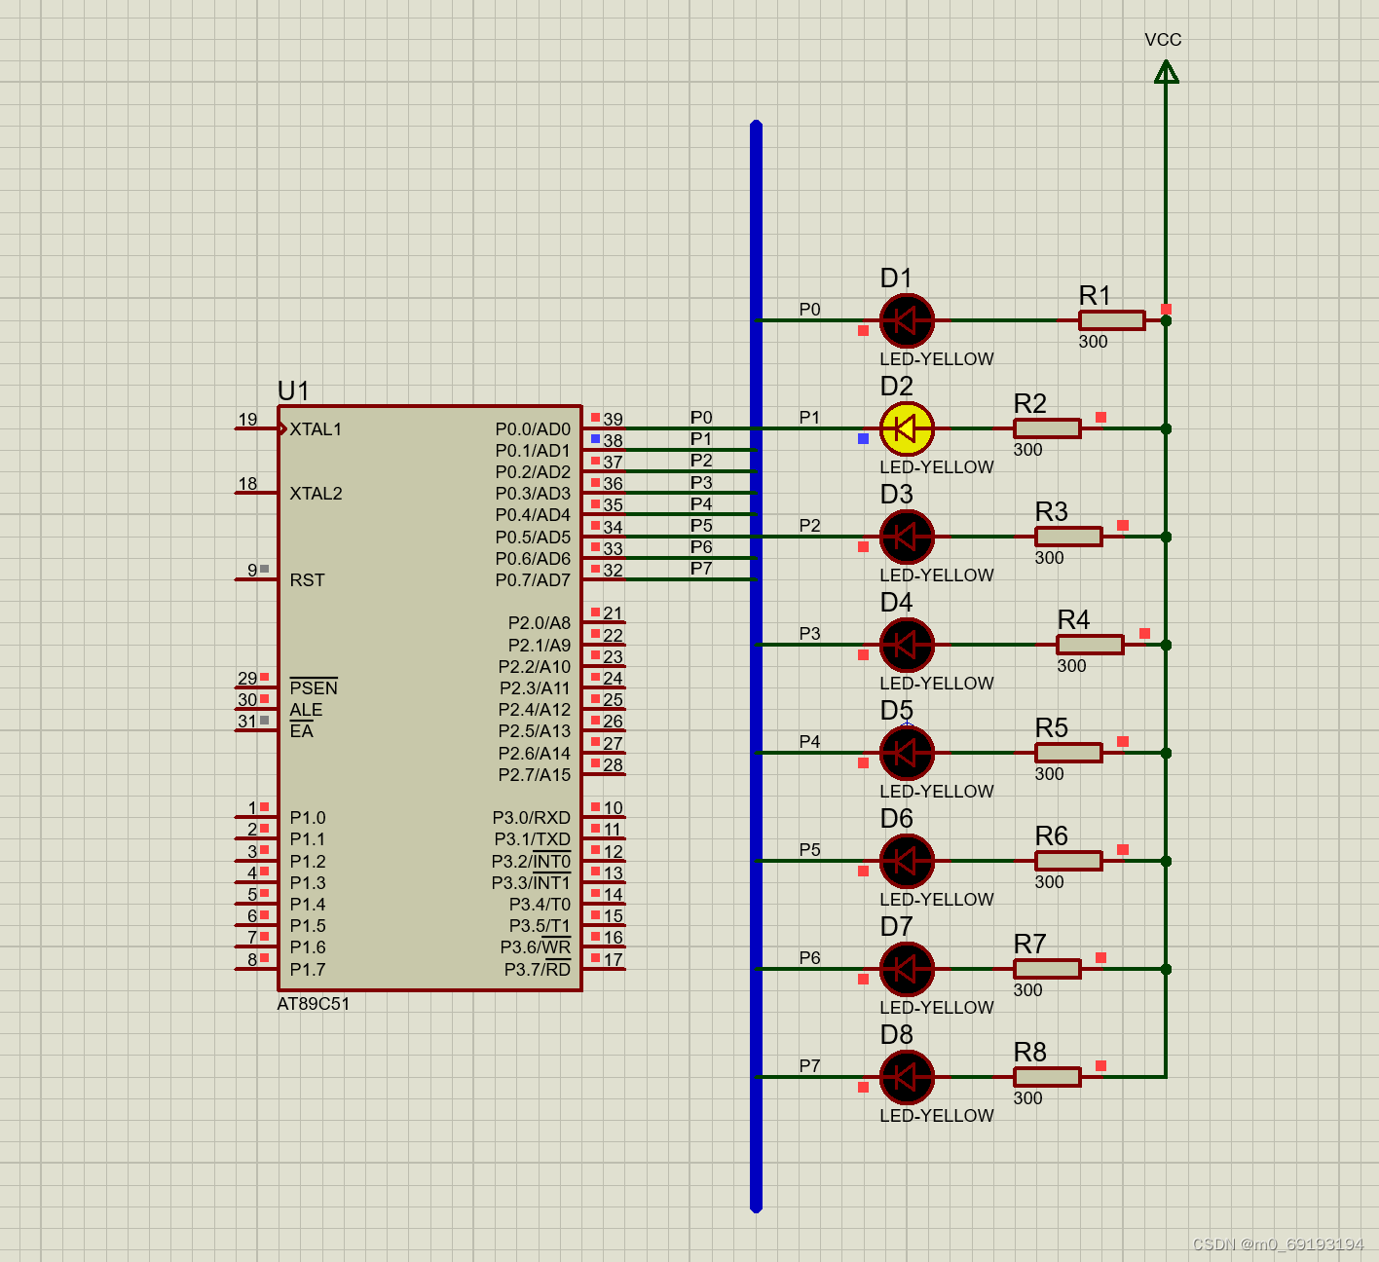Click the RST pin label

[307, 580]
